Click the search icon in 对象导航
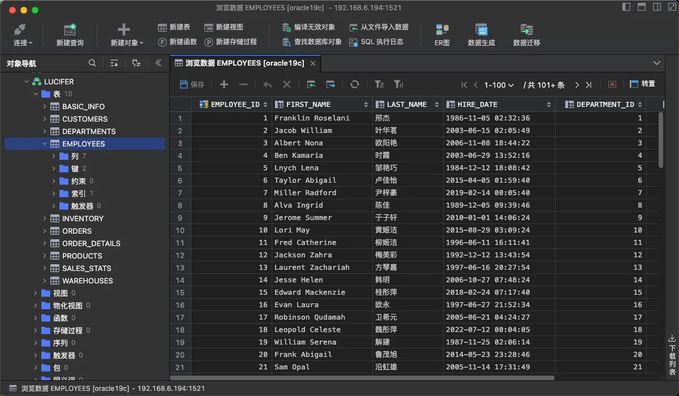Viewport: 679px width, 396px height. 92,63
